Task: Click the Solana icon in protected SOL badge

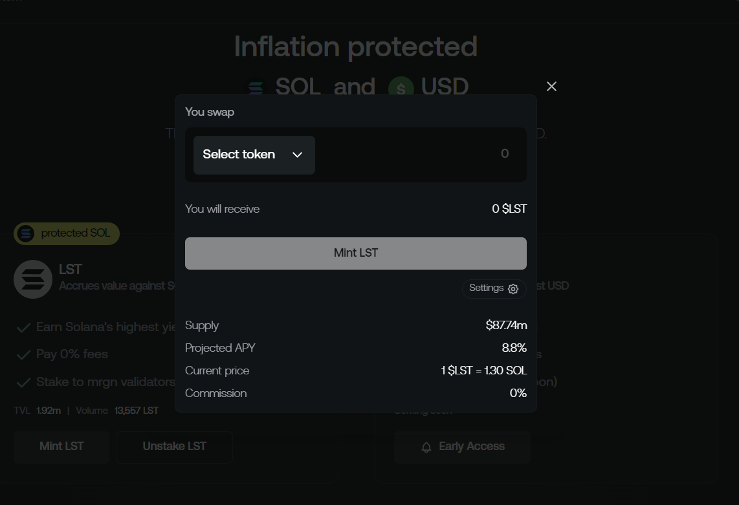Action: 26,233
